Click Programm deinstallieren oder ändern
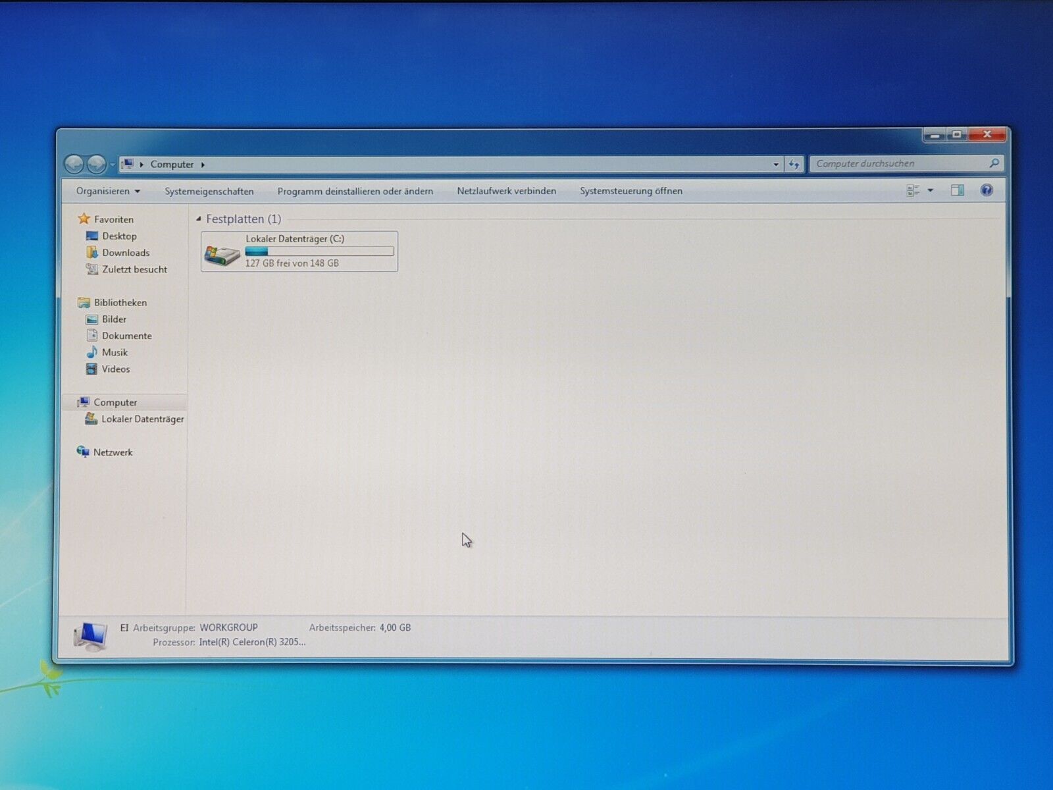This screenshot has height=790, width=1053. [x=355, y=192]
